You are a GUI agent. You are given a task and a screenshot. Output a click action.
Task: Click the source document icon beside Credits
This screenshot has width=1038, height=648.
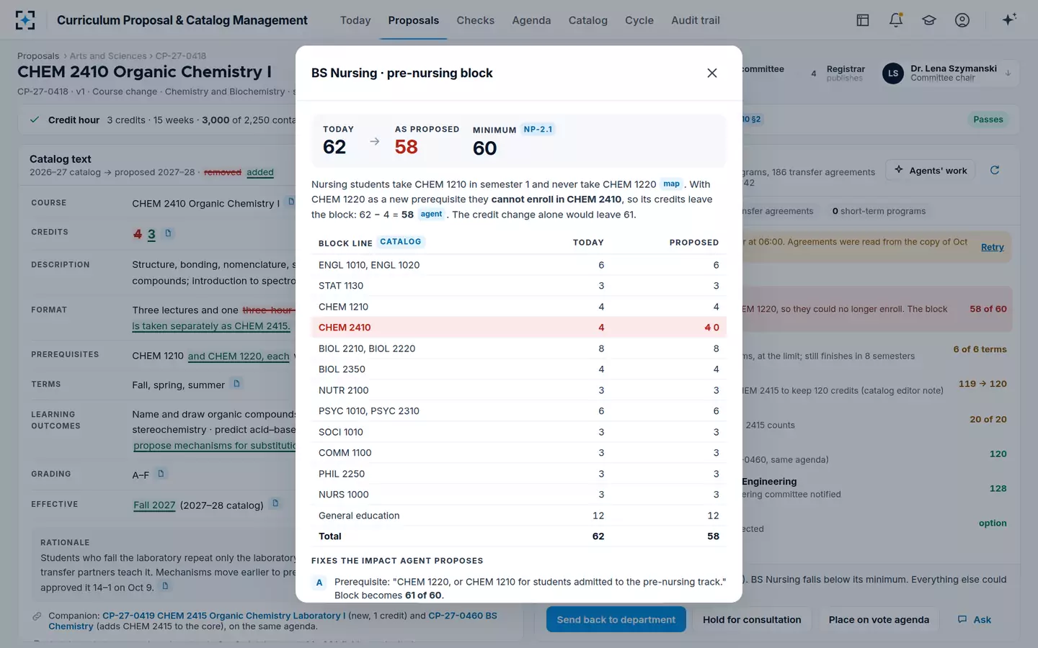168,233
